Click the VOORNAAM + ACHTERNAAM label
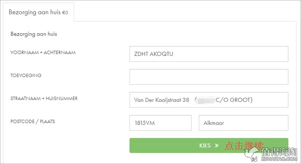 pos(43,52)
